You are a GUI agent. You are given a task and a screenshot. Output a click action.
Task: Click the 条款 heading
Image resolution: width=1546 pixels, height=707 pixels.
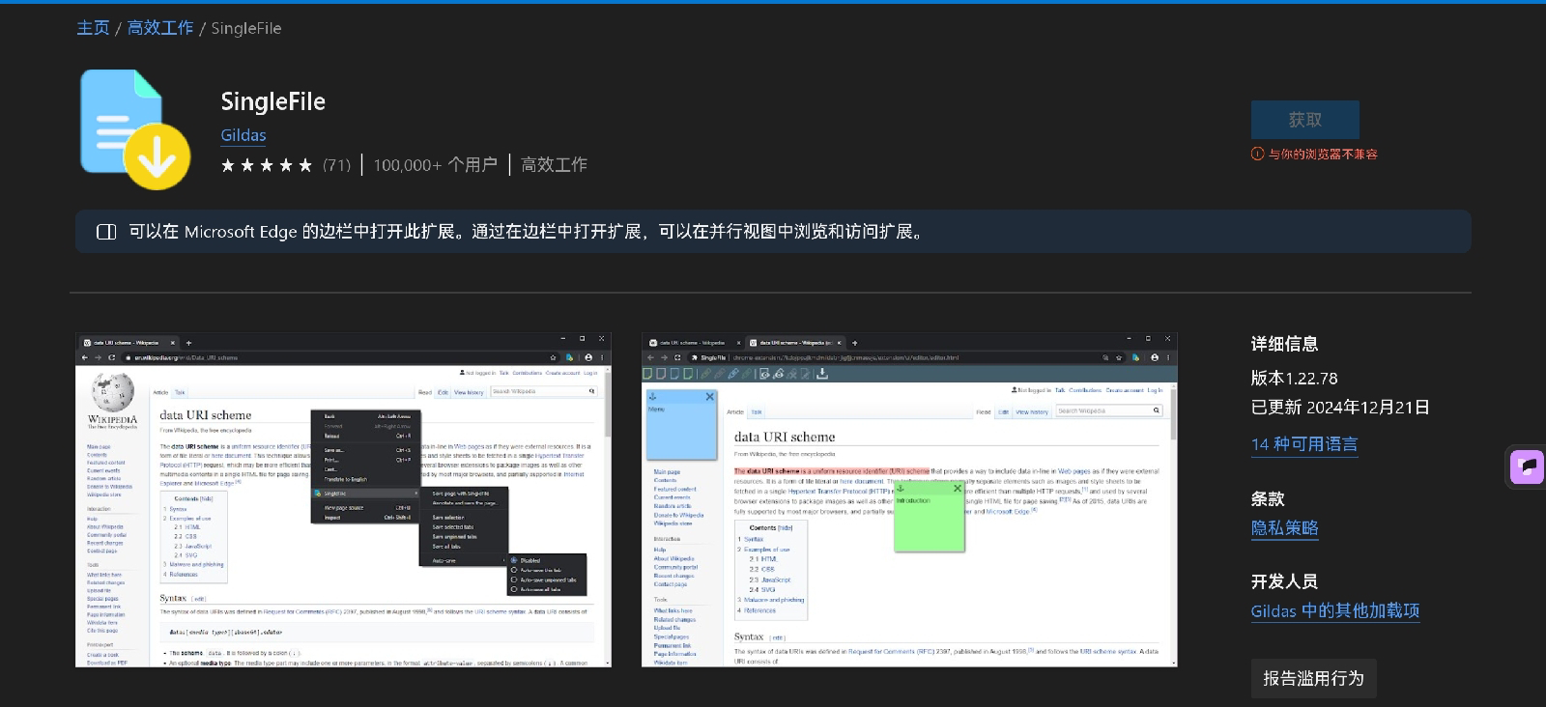1268,499
